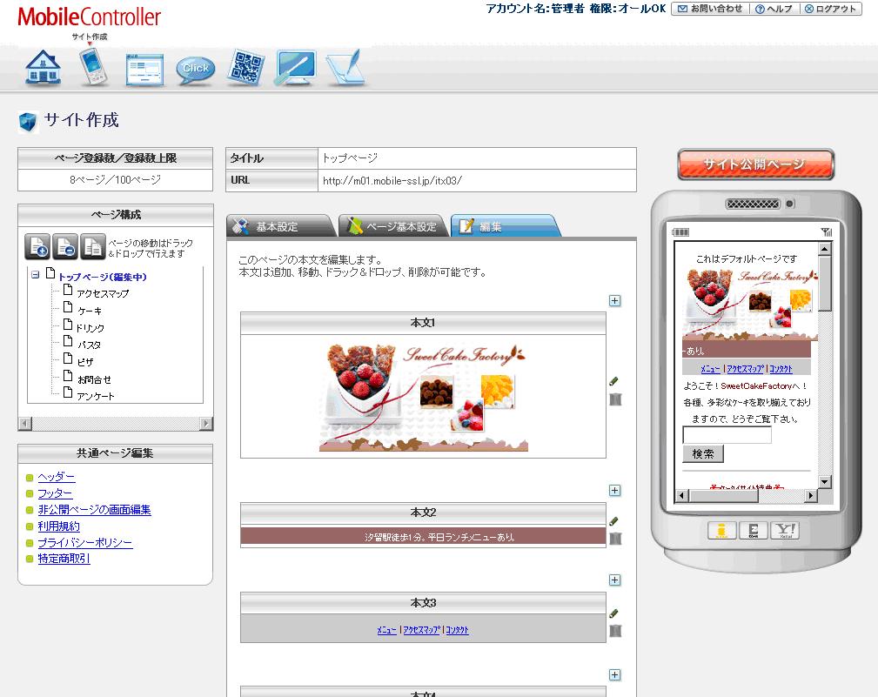Open the フッター common page link
Viewport: 878px width, 697px height.
tap(55, 493)
